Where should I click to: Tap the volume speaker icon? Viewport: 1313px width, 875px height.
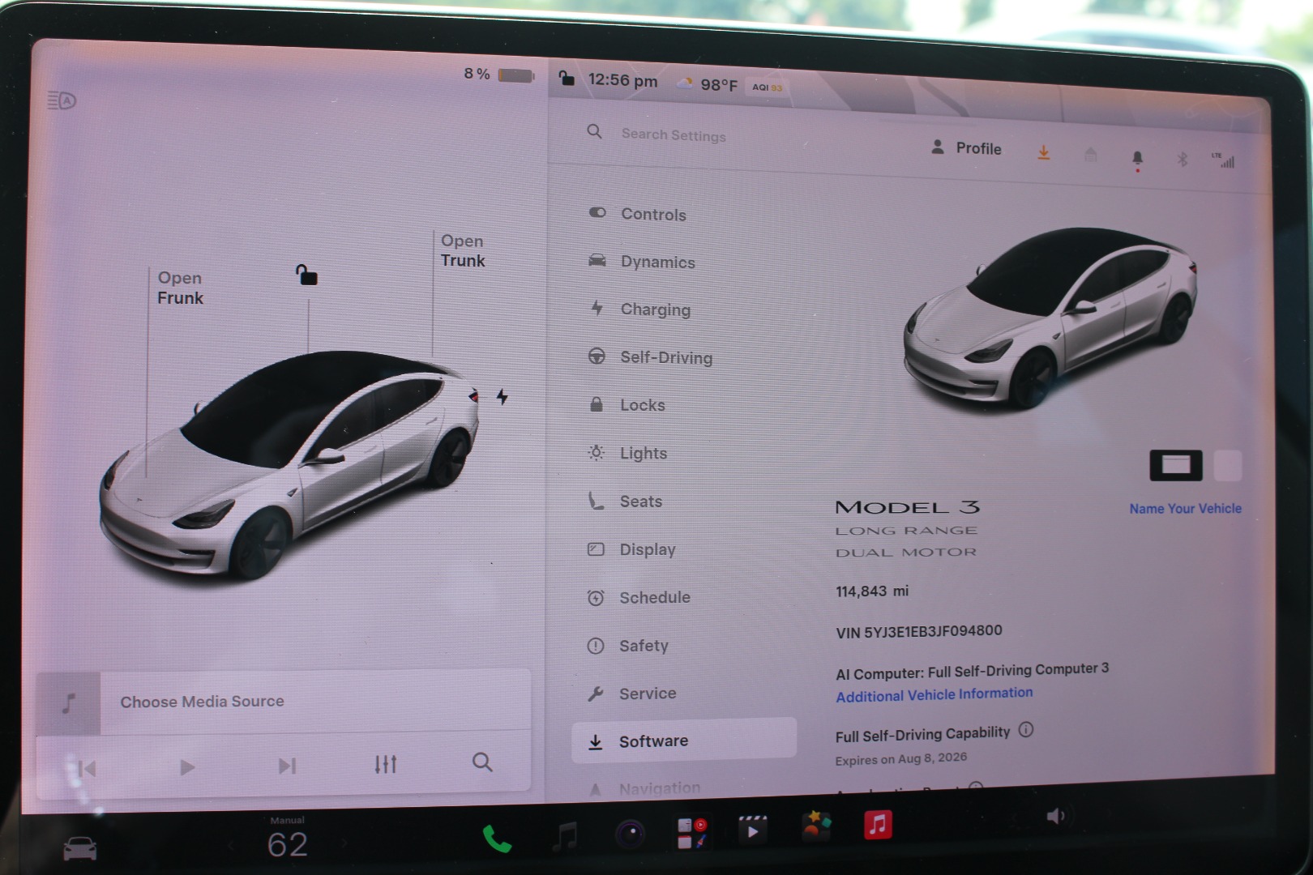1056,816
